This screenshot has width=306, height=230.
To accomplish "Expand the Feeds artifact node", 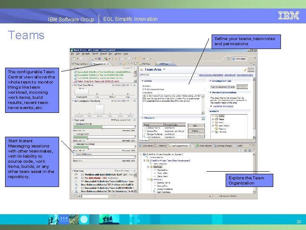I will (213, 119).
